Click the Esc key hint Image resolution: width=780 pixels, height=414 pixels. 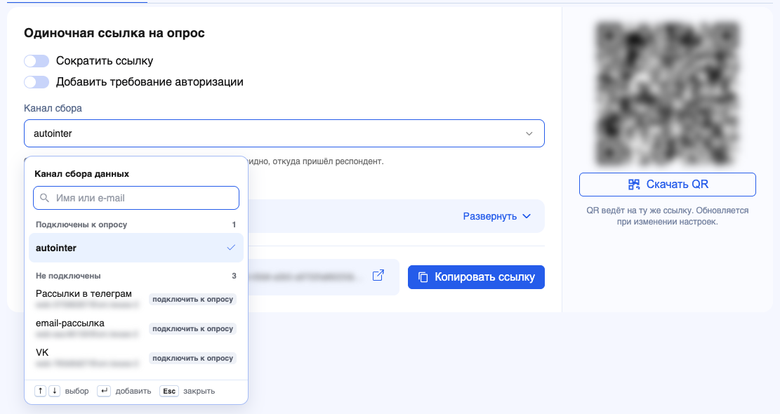pyautogui.click(x=169, y=391)
